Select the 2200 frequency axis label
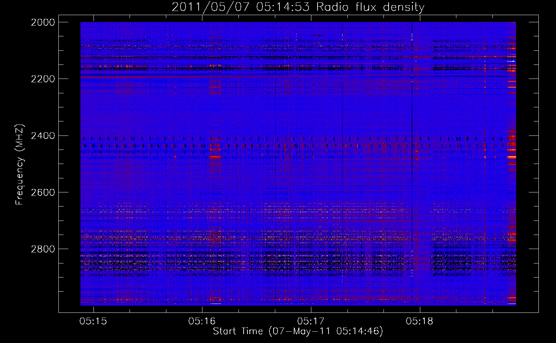Viewport: 556px width, 343px height. pos(43,79)
